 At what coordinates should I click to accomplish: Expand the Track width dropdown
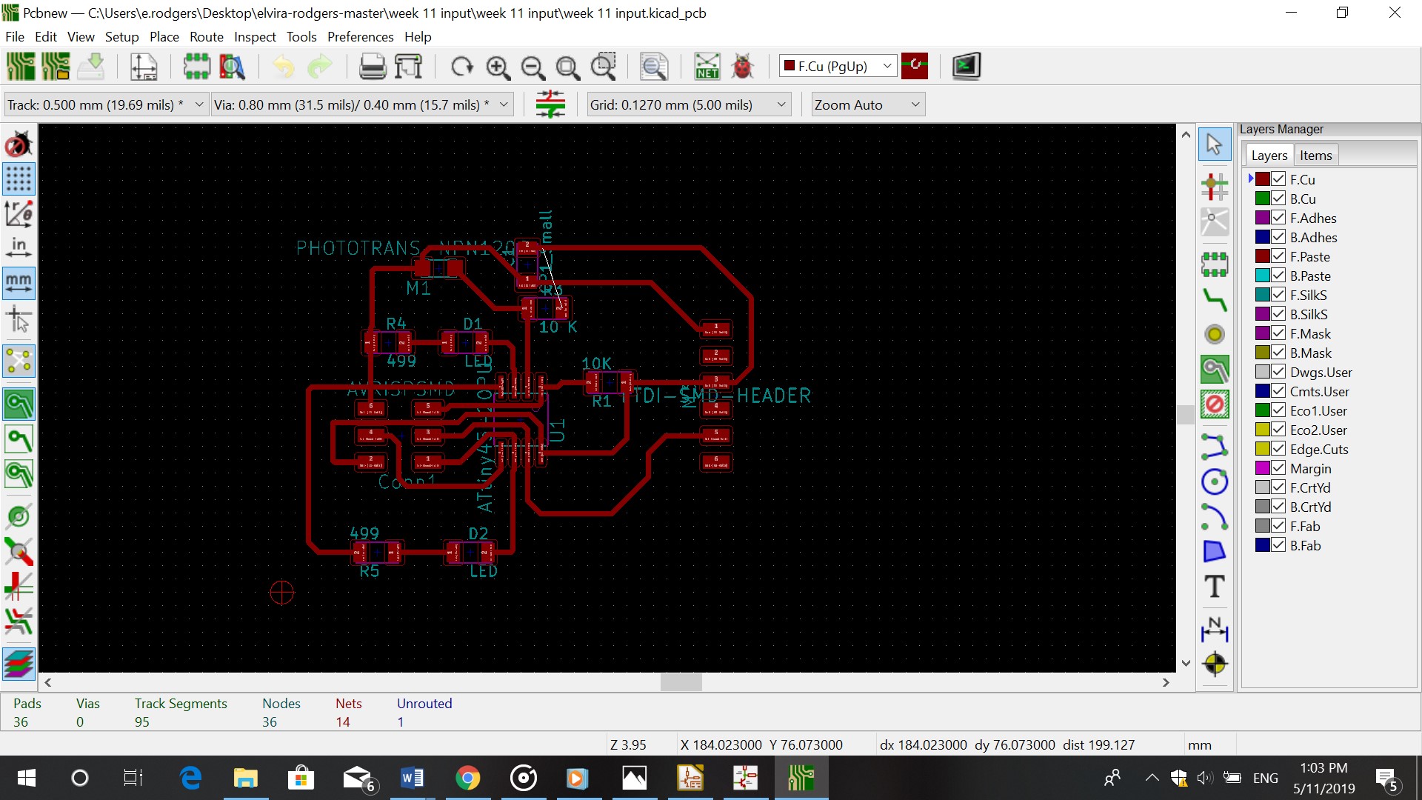coord(198,105)
